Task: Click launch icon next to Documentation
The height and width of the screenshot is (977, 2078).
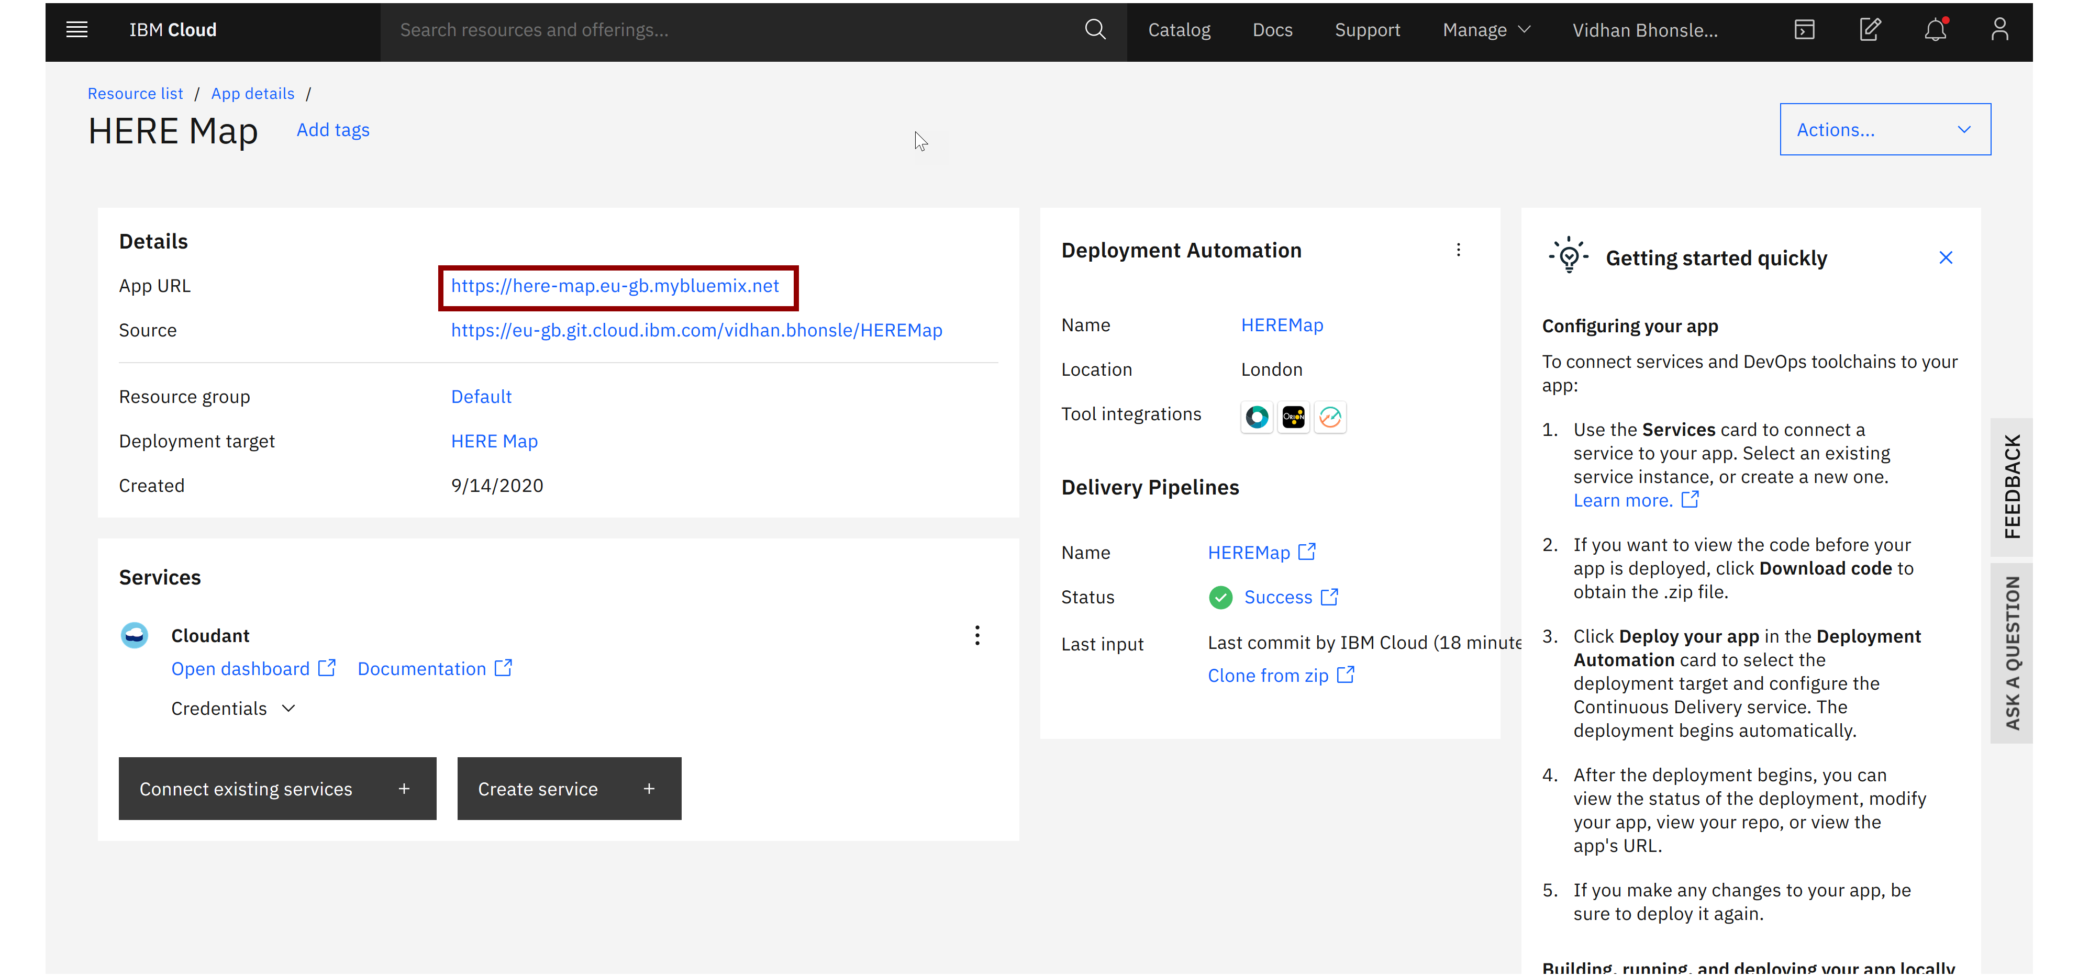Action: point(503,668)
